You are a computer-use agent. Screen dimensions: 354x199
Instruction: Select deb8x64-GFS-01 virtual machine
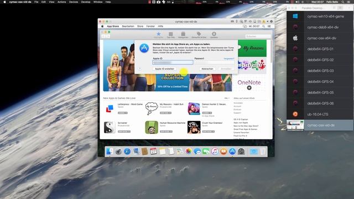tap(320, 49)
